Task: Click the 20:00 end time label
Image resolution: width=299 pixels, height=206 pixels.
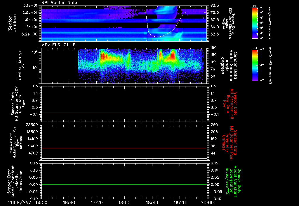Action: [207, 203]
